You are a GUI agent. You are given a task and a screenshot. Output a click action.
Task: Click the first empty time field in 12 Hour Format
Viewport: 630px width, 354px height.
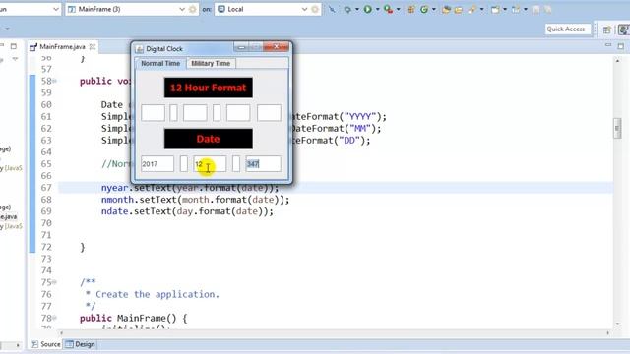(153, 113)
